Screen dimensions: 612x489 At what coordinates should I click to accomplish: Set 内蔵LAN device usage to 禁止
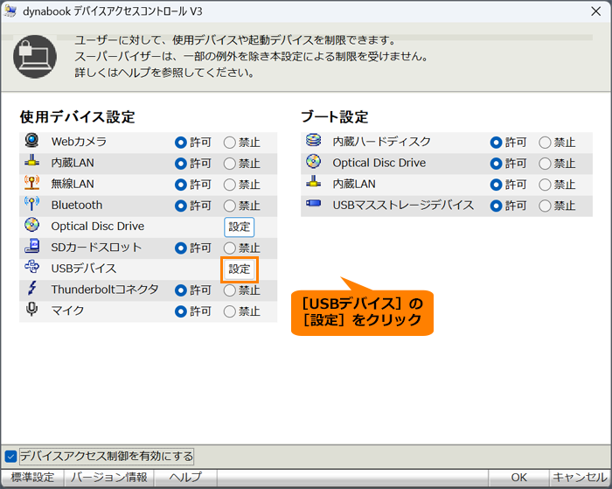point(229,164)
